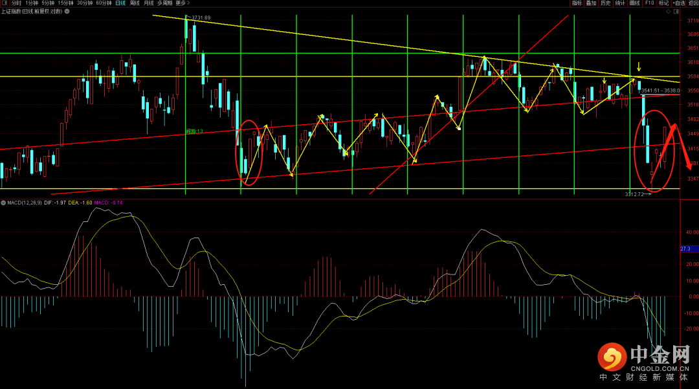
Task: Switch to 分时 intraday view
Action: (16, 3)
